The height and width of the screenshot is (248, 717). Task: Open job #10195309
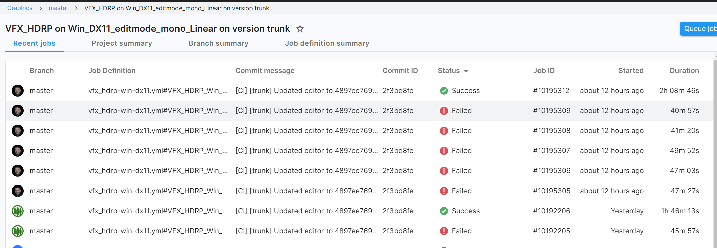click(x=552, y=111)
